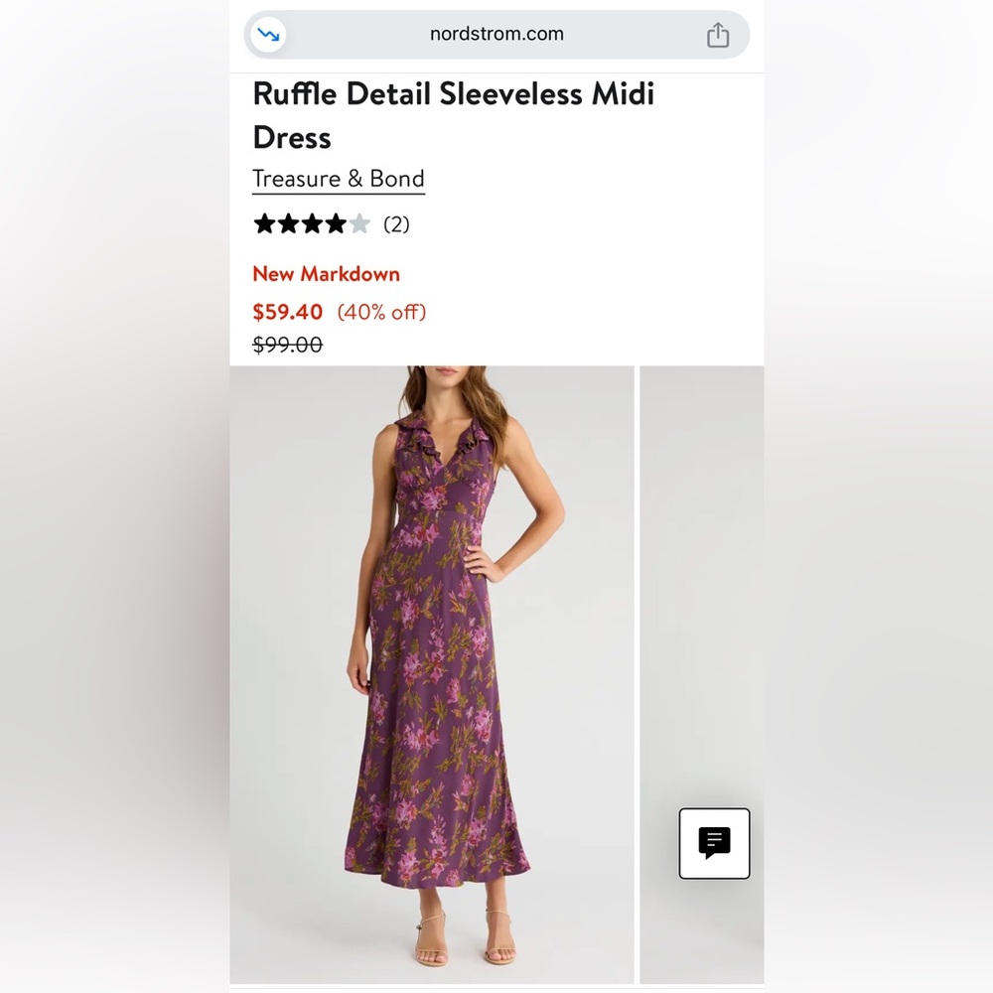Open the Treasure & Bond brand page

(339, 179)
